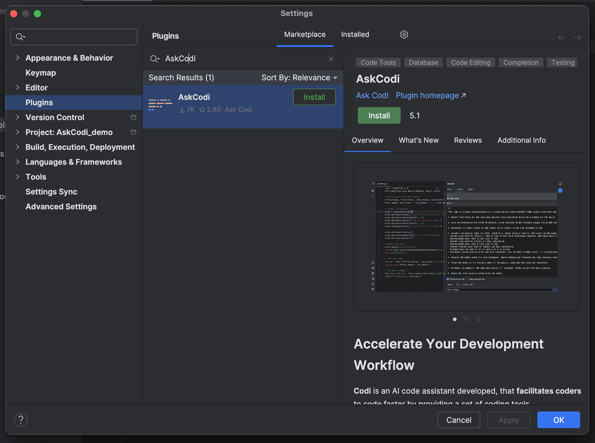Expand Project: AskCodi_demo section
This screenshot has height=443, width=595.
coord(18,132)
